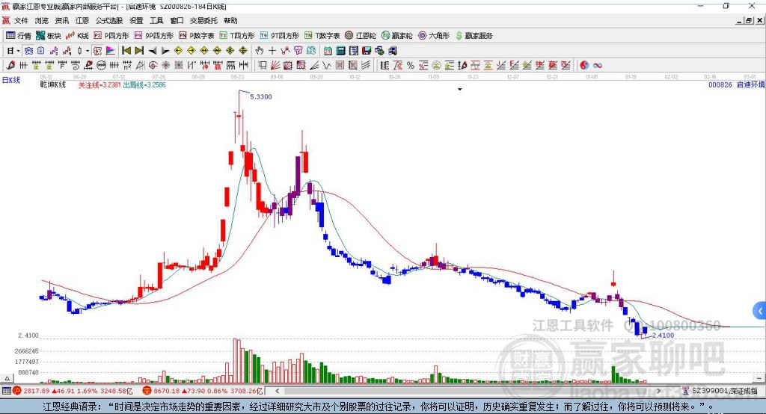The width and height of the screenshot is (766, 414).
Task: Click the 2.4100 low price label on chart
Action: point(663,336)
